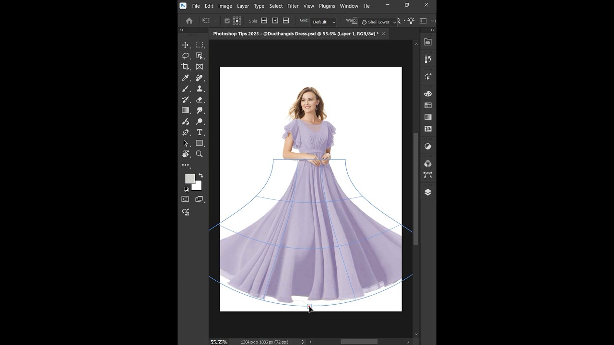Select the Object Selection tool

pos(200,56)
